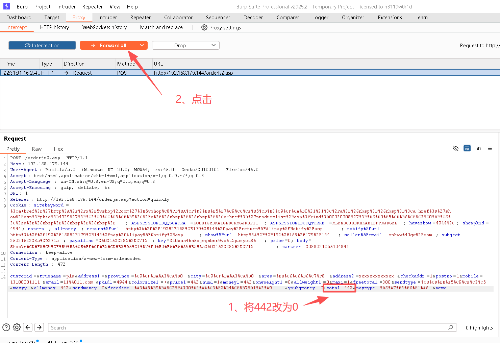The height and width of the screenshot is (343, 500).
Task: Select Pretty view tab
Action: (x=13, y=149)
